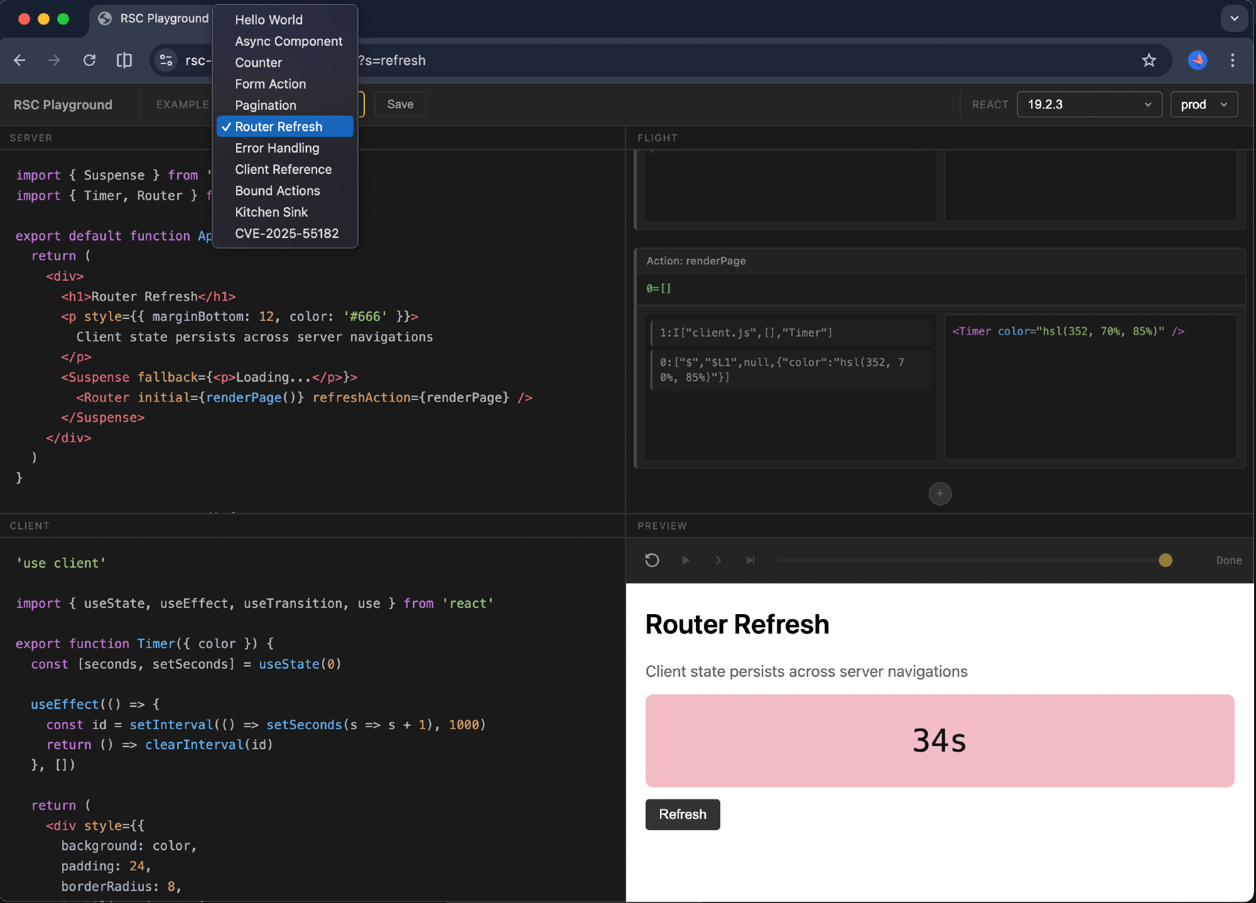This screenshot has height=903, width=1256.
Task: Pick CVE-2025-55182 from the example list
Action: (286, 234)
